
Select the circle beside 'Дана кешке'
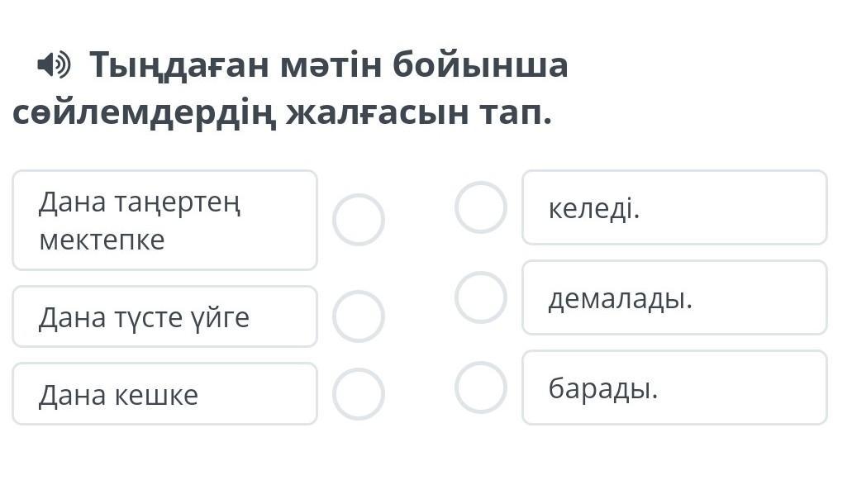tap(359, 394)
